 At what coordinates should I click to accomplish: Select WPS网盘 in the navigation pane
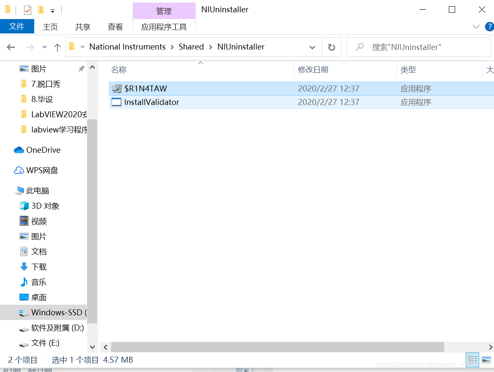[x=36, y=171]
